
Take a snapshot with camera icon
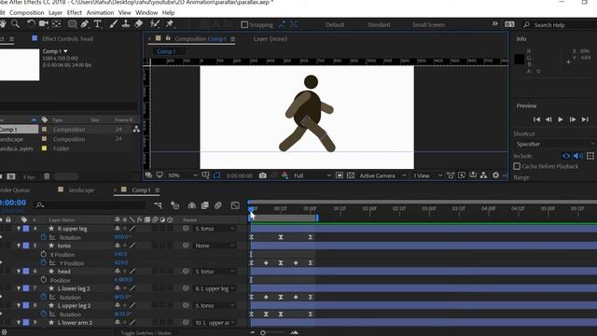tap(263, 175)
